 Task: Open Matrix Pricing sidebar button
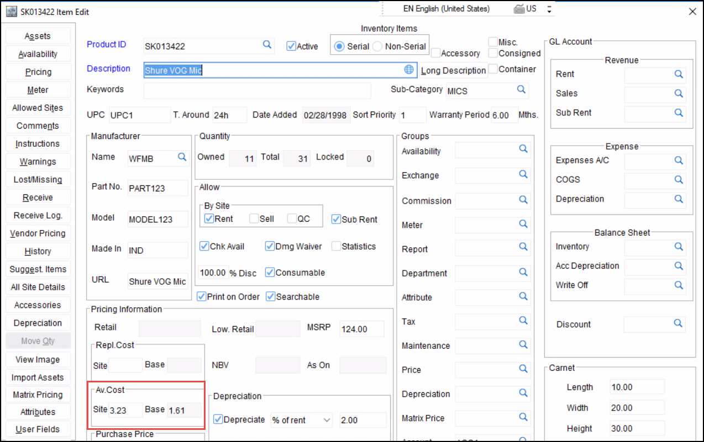point(38,395)
